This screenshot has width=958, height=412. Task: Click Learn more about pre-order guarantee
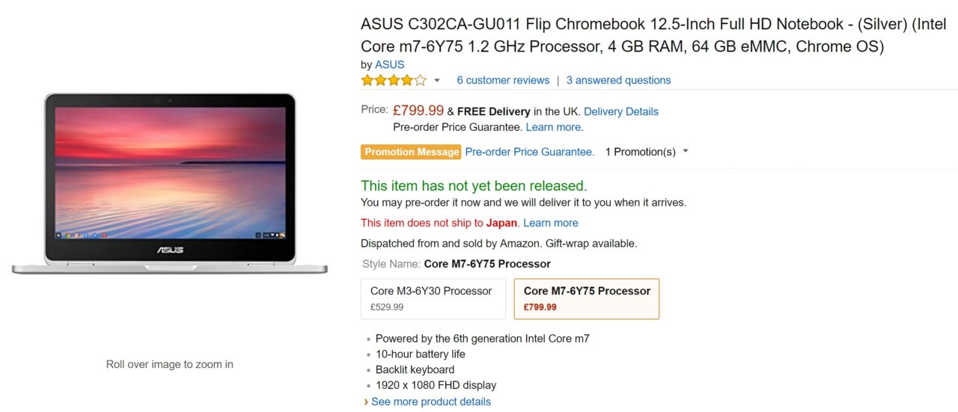tap(553, 127)
